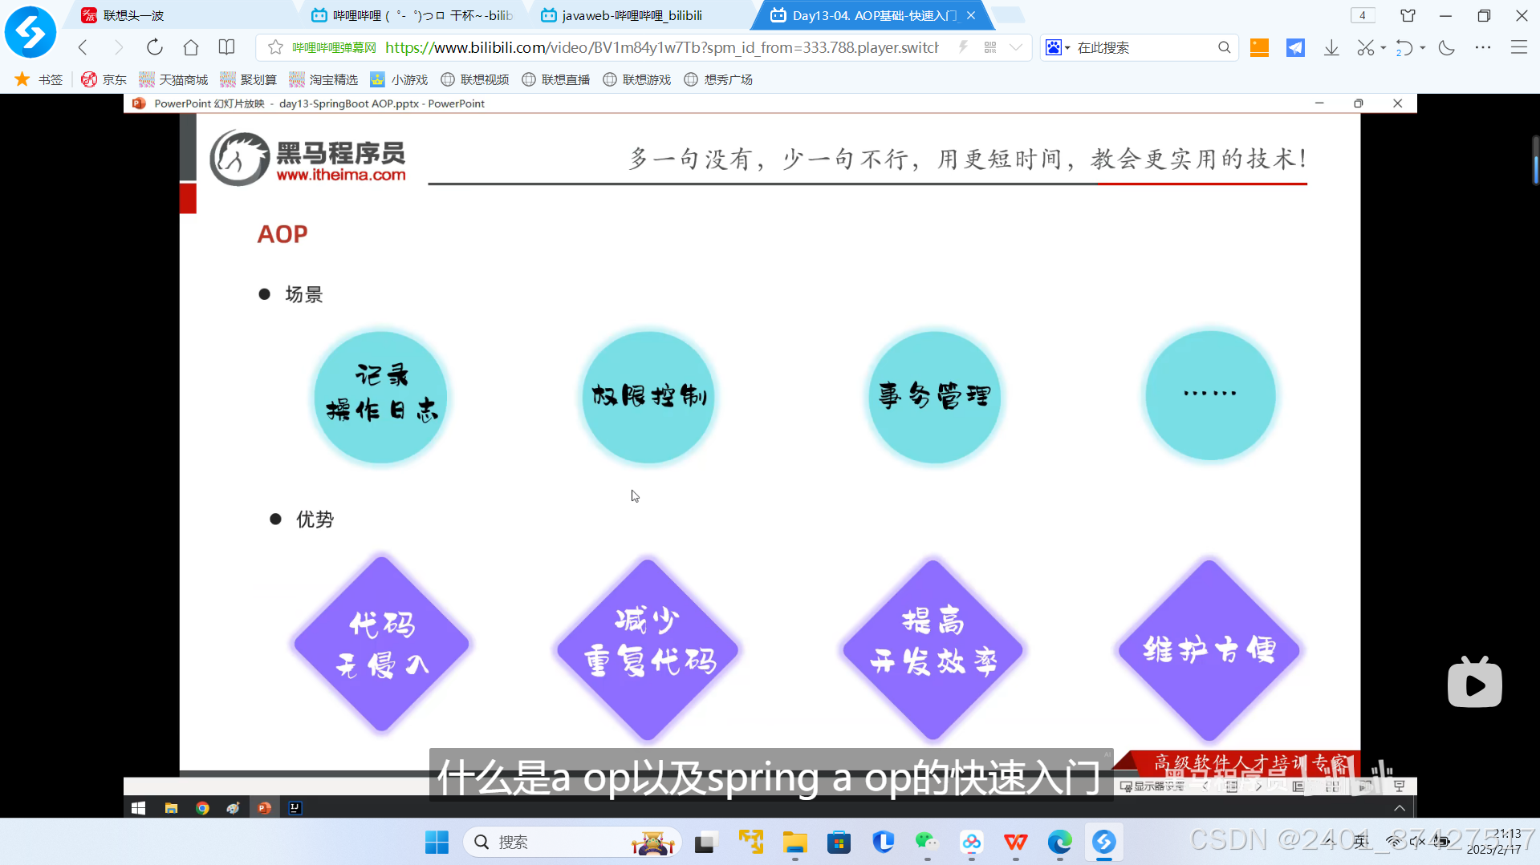Screen dimensions: 1540x865
Task: Click the in-video PowerPoint taskbar icon
Action: pyautogui.click(x=264, y=808)
